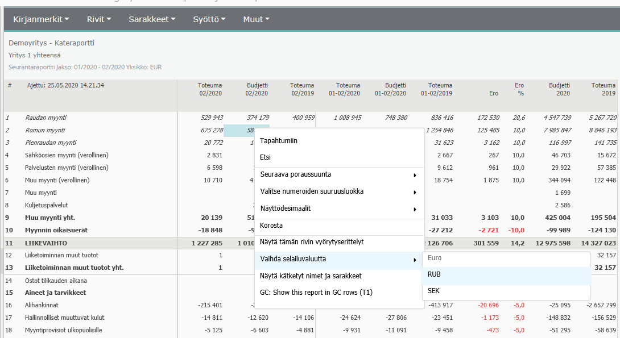Open the Sarakkeet dropdown menu
620x338 pixels.
coord(152,19)
